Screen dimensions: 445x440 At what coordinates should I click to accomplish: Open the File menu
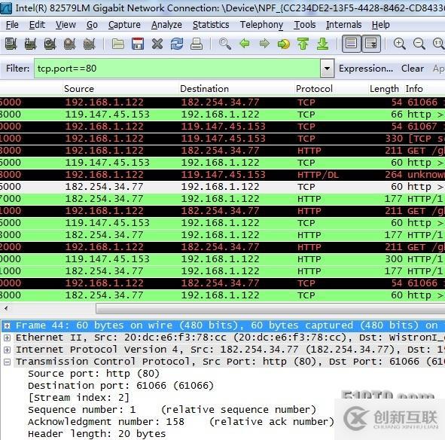12,25
